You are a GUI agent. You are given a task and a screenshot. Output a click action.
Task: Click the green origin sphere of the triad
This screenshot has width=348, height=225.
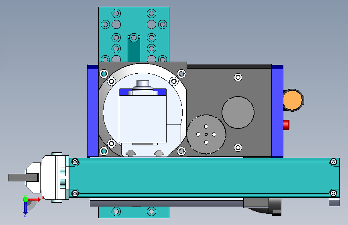pyautogui.click(x=26, y=199)
